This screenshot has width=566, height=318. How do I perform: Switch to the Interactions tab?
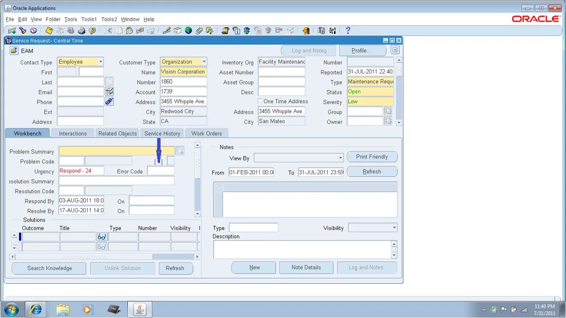73,133
